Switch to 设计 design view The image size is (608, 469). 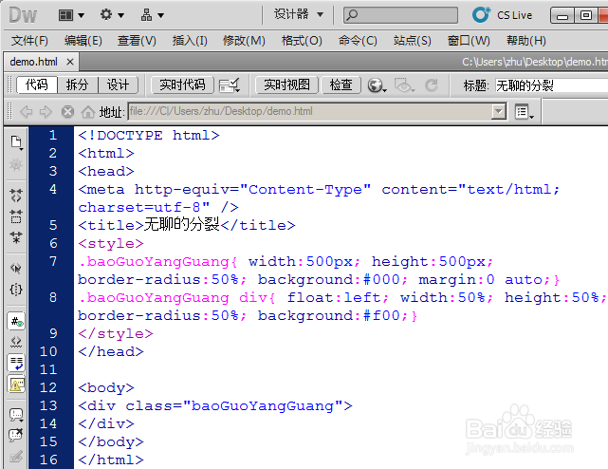pyautogui.click(x=118, y=84)
